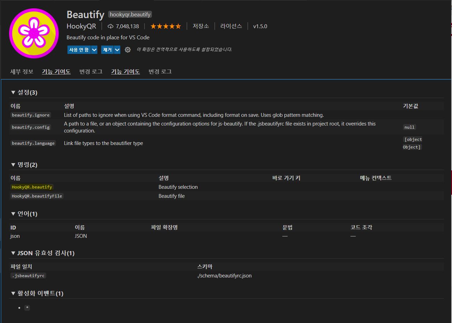The height and width of the screenshot is (323, 452).
Task: Click the HookyQR publisher name
Action: pos(81,26)
